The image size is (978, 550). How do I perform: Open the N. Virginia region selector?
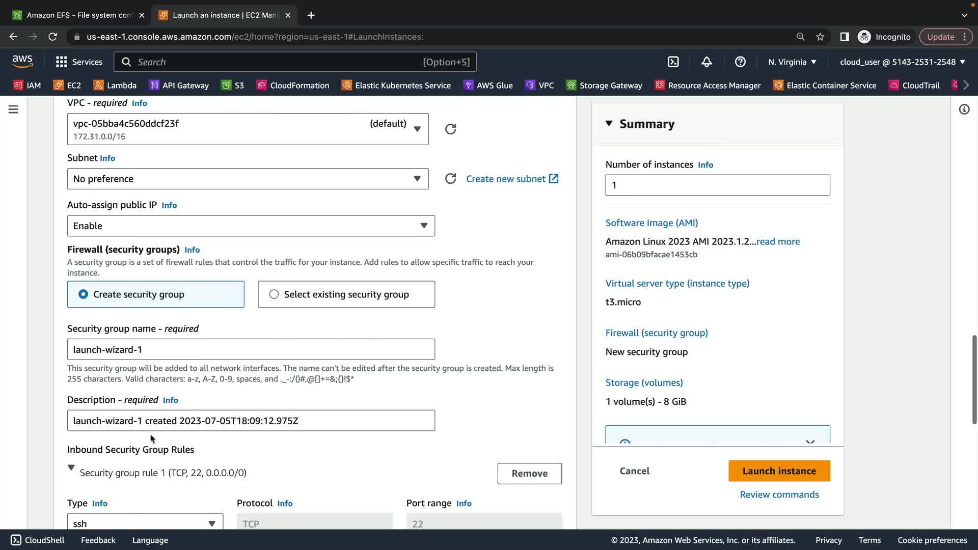[792, 62]
